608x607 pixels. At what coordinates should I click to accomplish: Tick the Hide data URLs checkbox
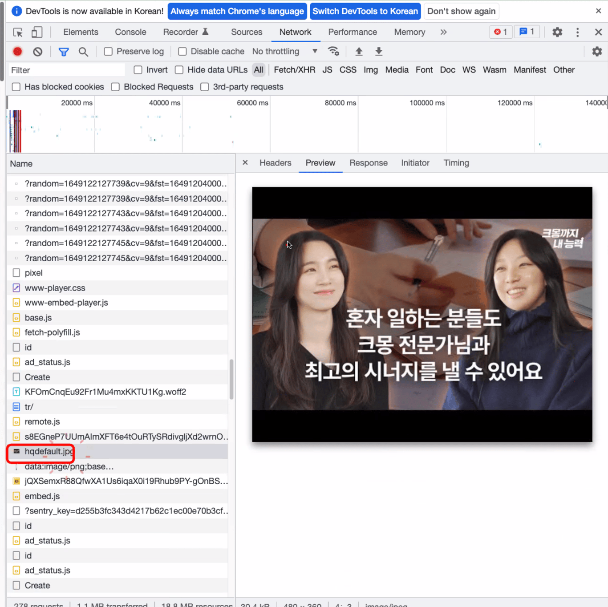(179, 70)
